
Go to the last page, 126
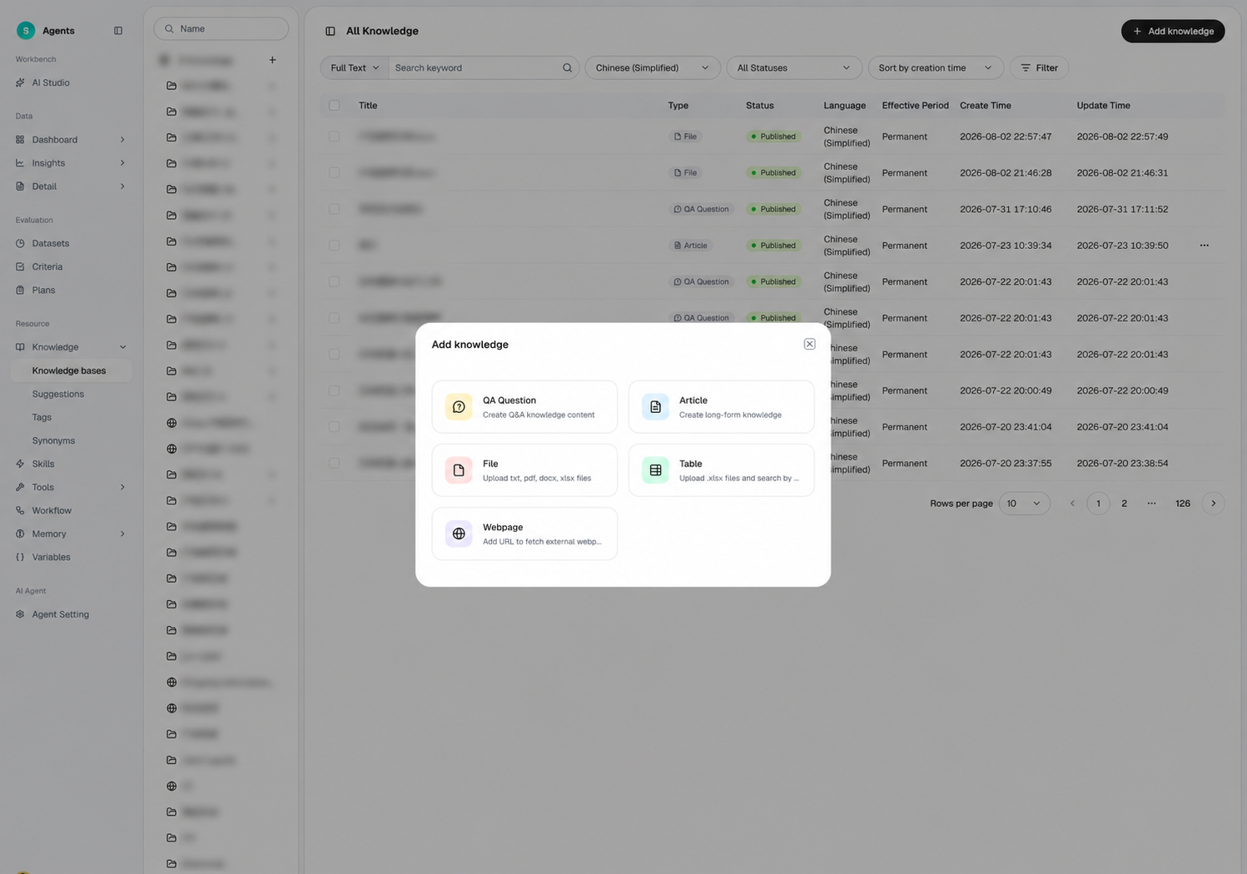pos(1182,504)
